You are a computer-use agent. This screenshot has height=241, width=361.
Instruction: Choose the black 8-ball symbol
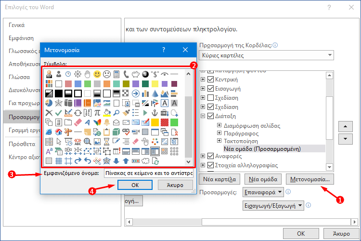(x=145, y=74)
